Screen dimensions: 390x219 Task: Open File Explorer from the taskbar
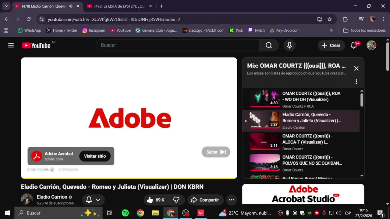point(155,213)
